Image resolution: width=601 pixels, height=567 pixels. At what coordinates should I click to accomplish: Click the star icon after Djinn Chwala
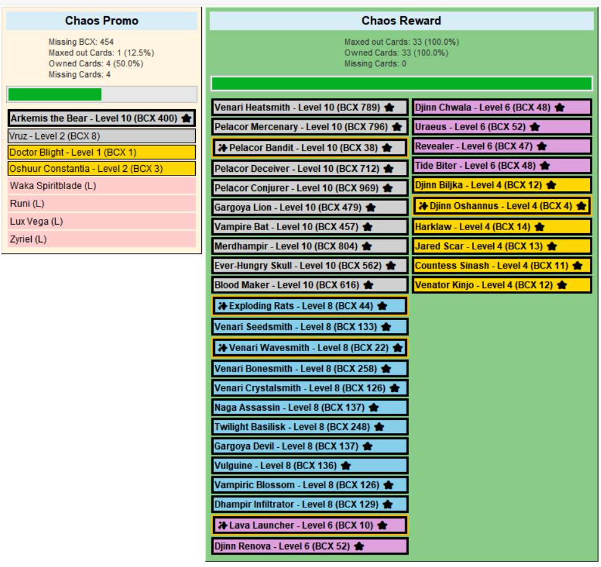pos(559,107)
